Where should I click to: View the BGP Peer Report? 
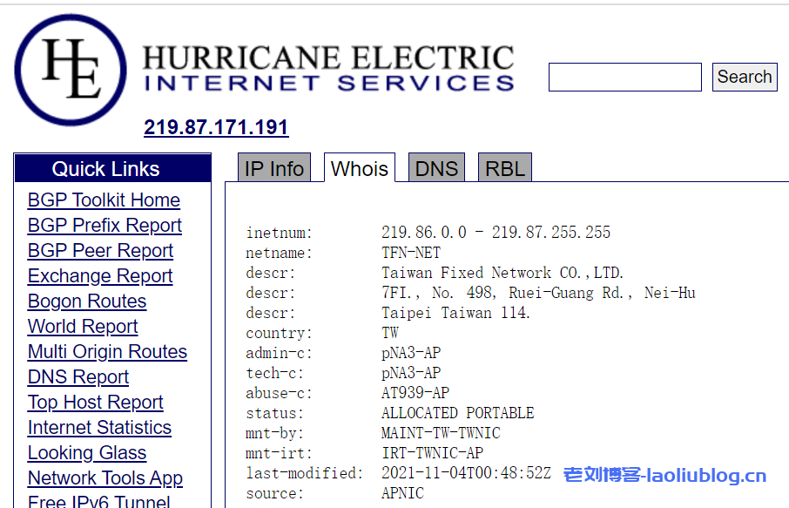100,250
